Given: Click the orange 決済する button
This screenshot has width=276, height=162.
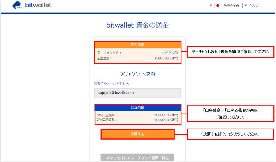Looking at the screenshot, I should (x=138, y=134).
